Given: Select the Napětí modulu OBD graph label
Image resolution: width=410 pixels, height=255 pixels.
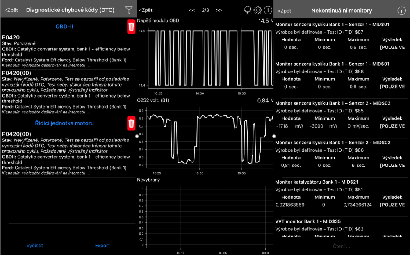Looking at the screenshot, I should [158, 20].
